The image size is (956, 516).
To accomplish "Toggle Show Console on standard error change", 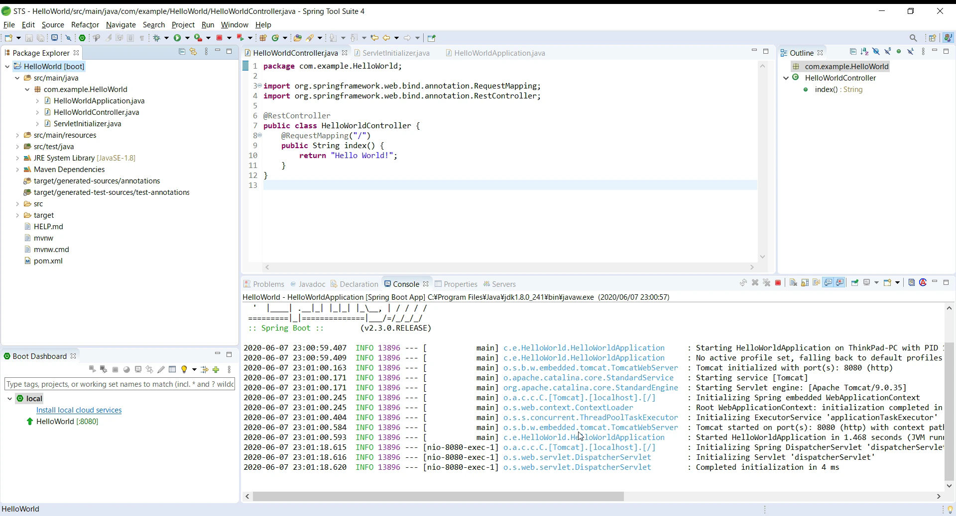I will tap(840, 283).
